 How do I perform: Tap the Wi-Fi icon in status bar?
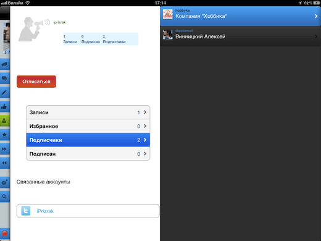tap(28, 3)
